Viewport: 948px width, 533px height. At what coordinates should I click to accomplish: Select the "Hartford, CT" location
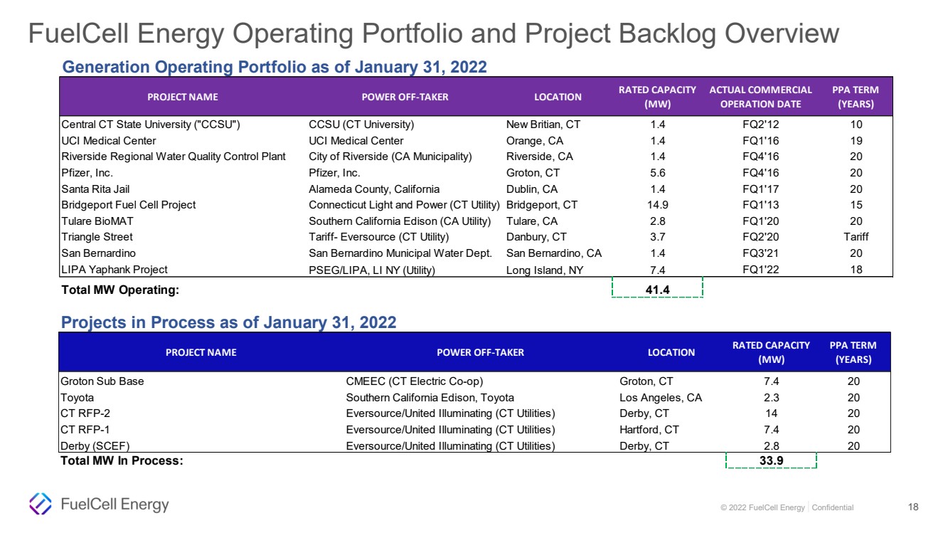[649, 430]
